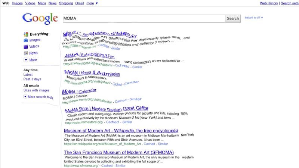Open San Francisco Museum of Modern Art result

[119, 152]
